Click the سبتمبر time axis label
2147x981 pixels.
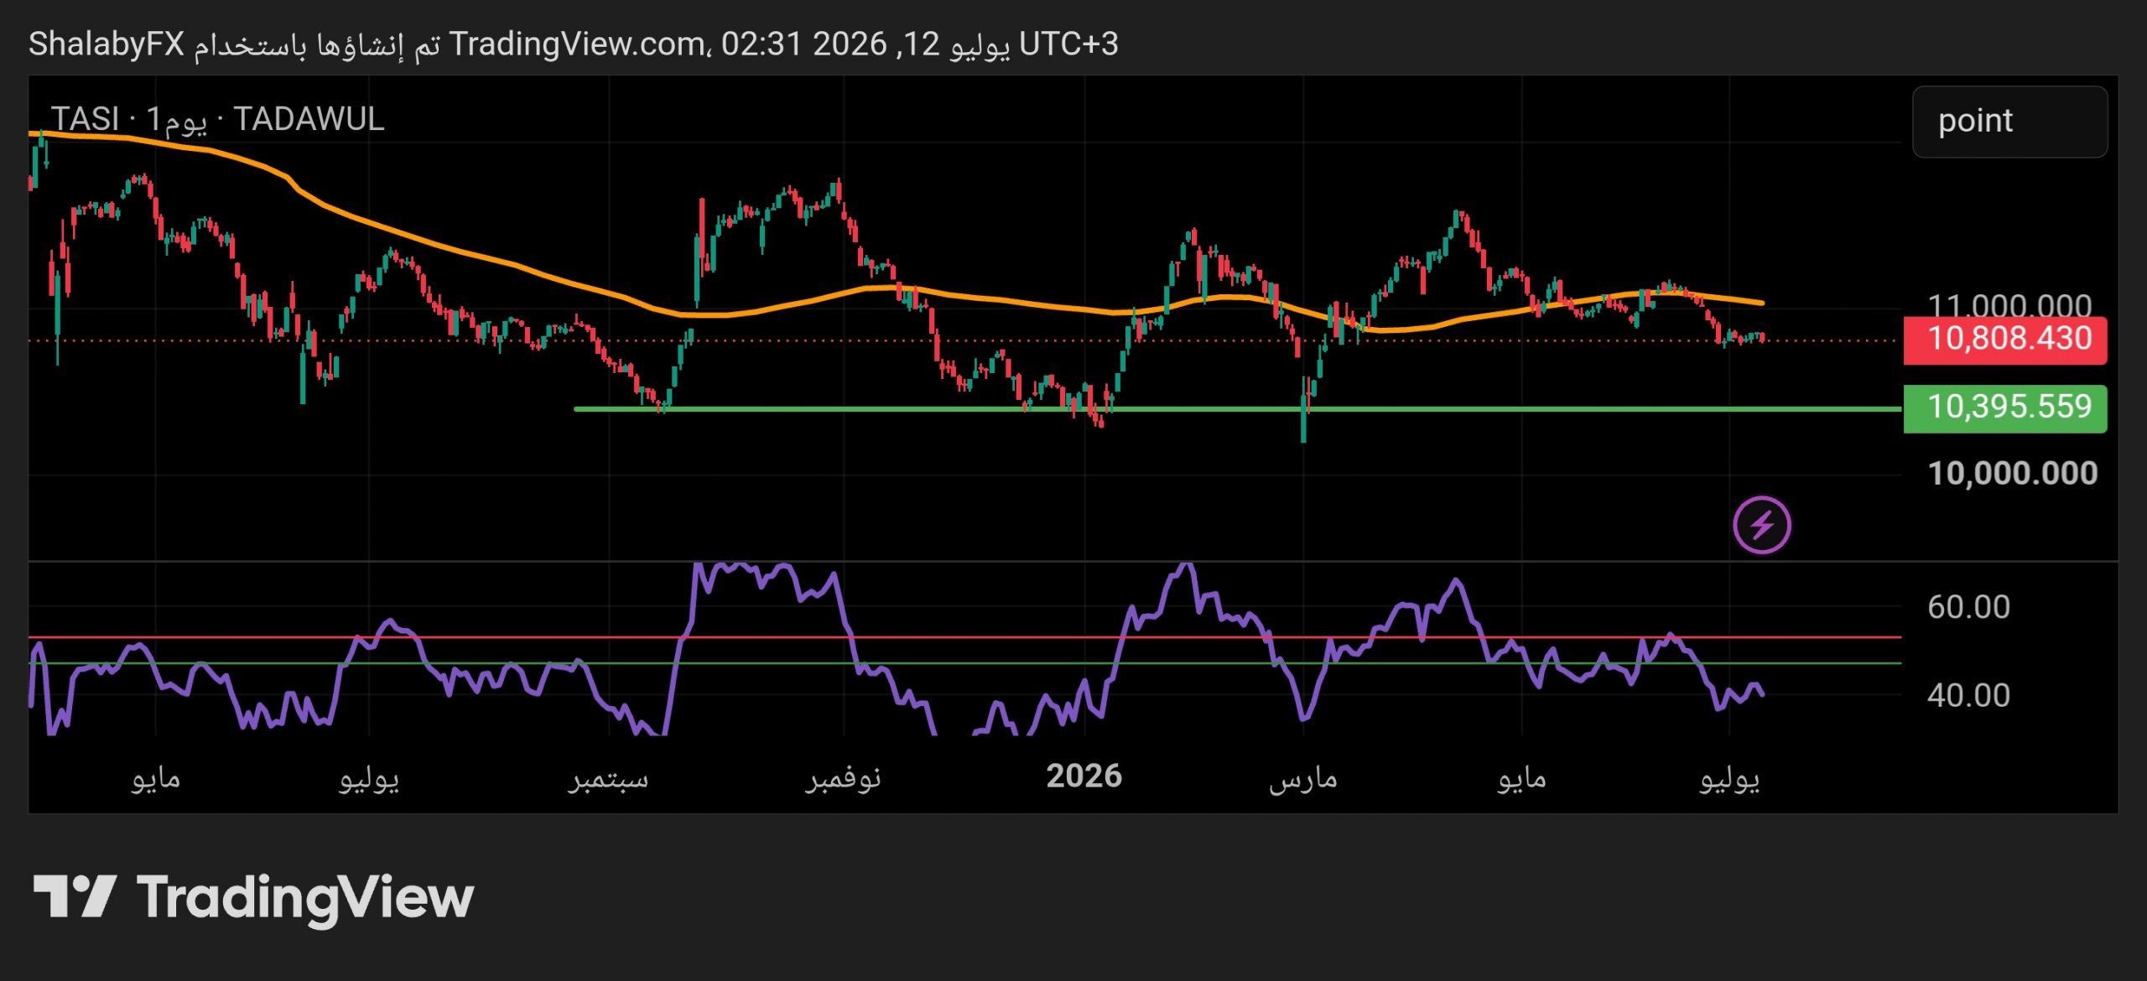[x=608, y=779]
